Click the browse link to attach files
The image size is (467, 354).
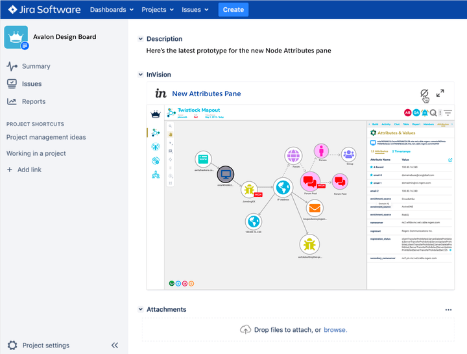(x=335, y=330)
